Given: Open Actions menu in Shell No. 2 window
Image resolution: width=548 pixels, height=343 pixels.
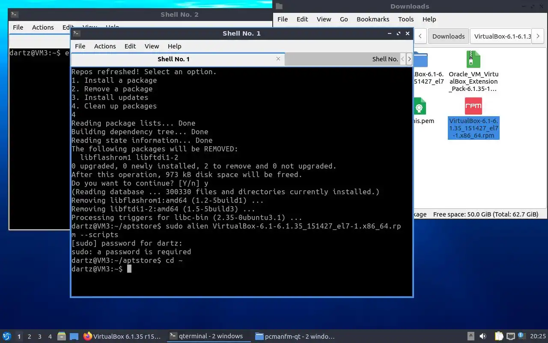Looking at the screenshot, I should click(x=43, y=27).
